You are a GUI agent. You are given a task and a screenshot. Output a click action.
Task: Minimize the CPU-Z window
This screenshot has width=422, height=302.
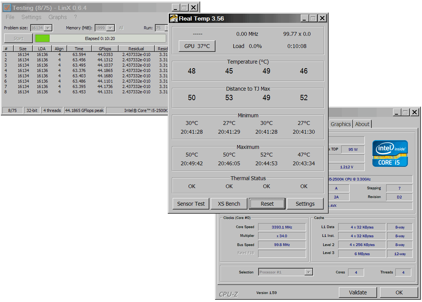[x=396, y=112]
